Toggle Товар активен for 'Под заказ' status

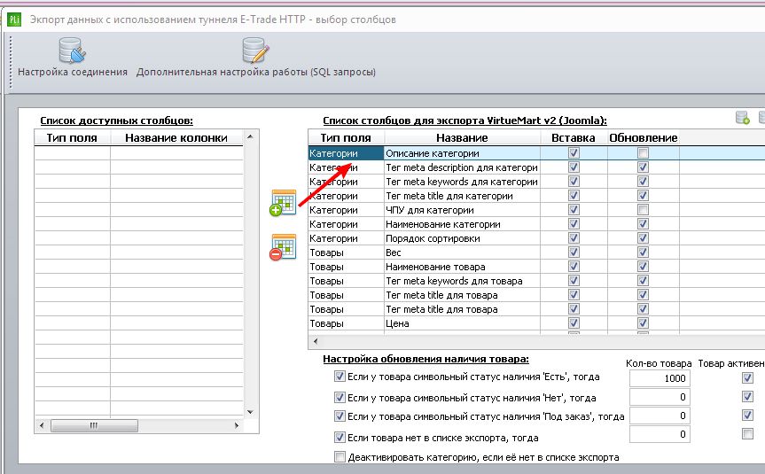click(747, 415)
